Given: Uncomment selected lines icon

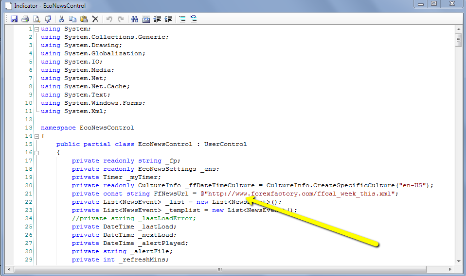Looking at the screenshot, I should click(194, 19).
